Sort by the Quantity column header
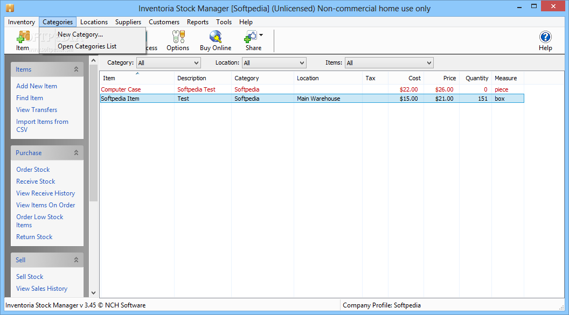The height and width of the screenshot is (315, 569). coord(475,78)
